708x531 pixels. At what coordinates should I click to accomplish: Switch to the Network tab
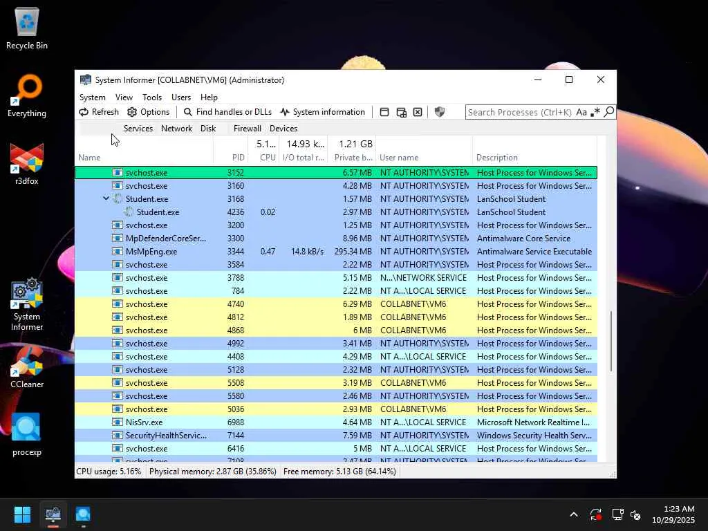pyautogui.click(x=176, y=128)
